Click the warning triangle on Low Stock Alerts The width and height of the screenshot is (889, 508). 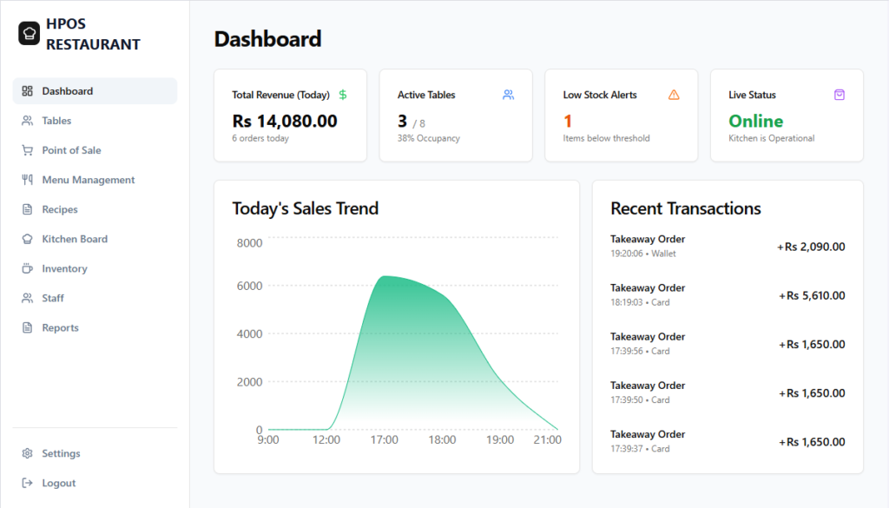coord(673,96)
